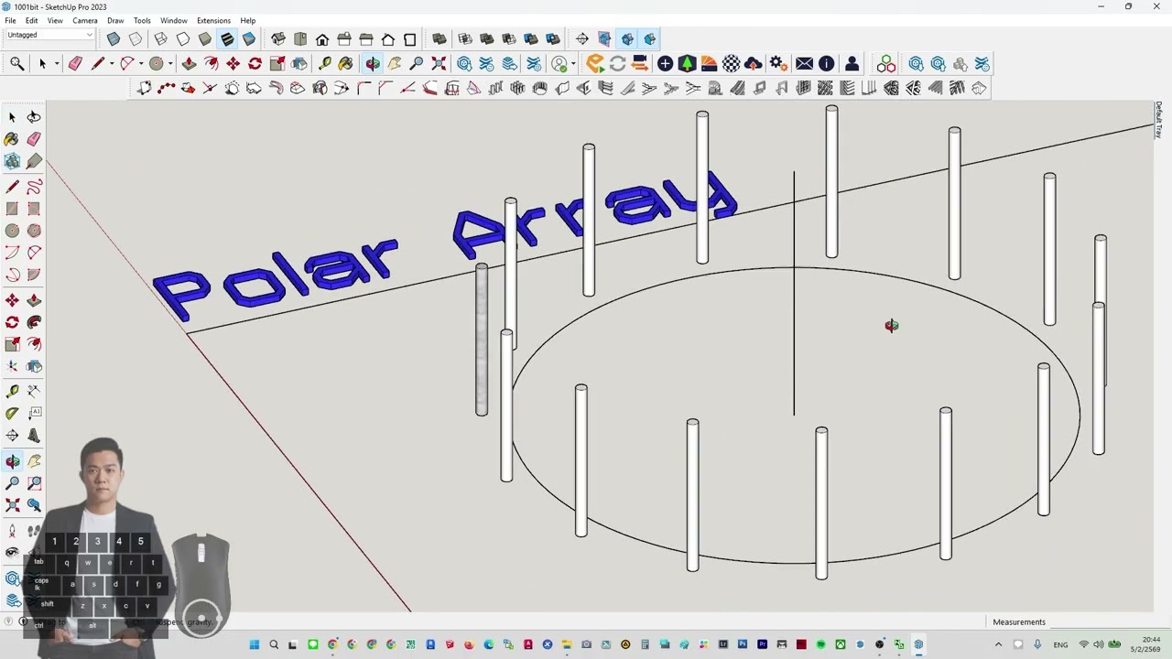The width and height of the screenshot is (1172, 659).
Task: Toggle Shaded With Textures style
Action: (226, 38)
